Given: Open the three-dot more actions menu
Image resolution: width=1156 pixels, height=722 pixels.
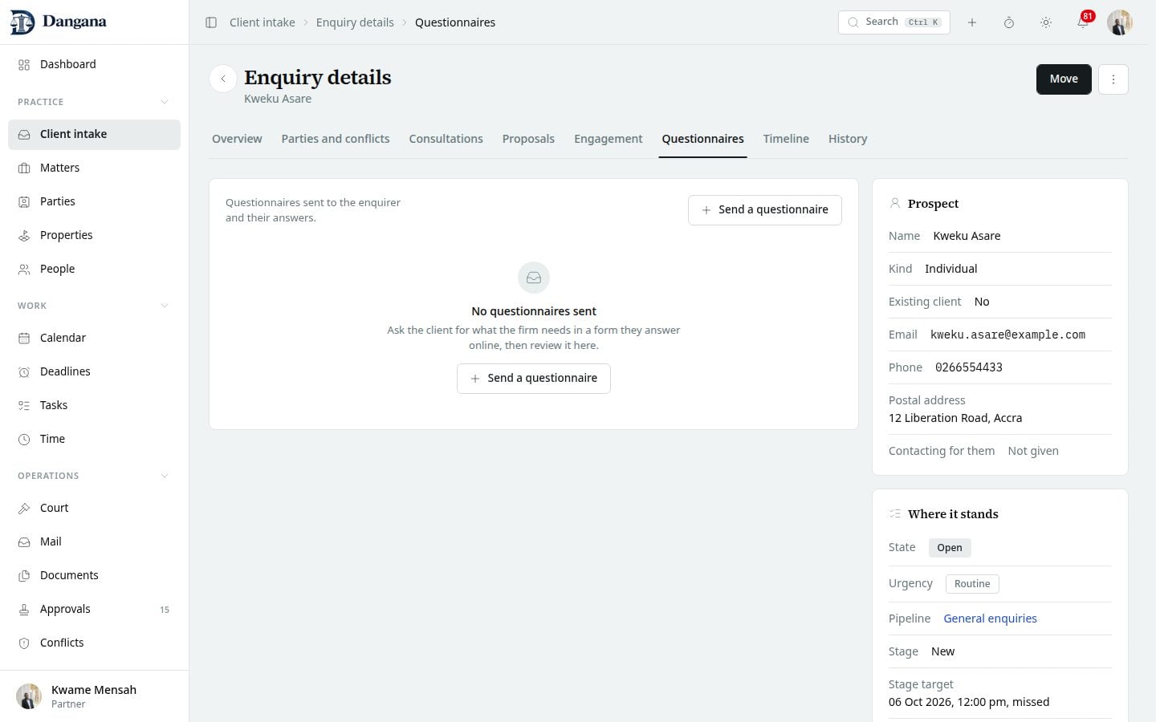Looking at the screenshot, I should click(x=1113, y=79).
